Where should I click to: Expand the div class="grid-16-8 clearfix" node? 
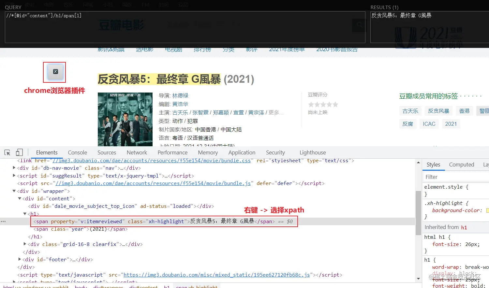(x=25, y=244)
